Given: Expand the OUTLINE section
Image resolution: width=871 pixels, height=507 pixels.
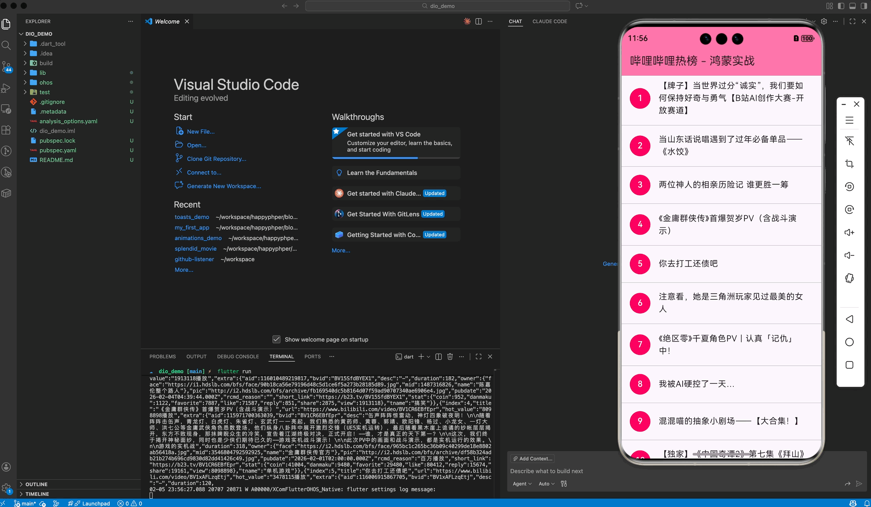Looking at the screenshot, I should 37,484.
